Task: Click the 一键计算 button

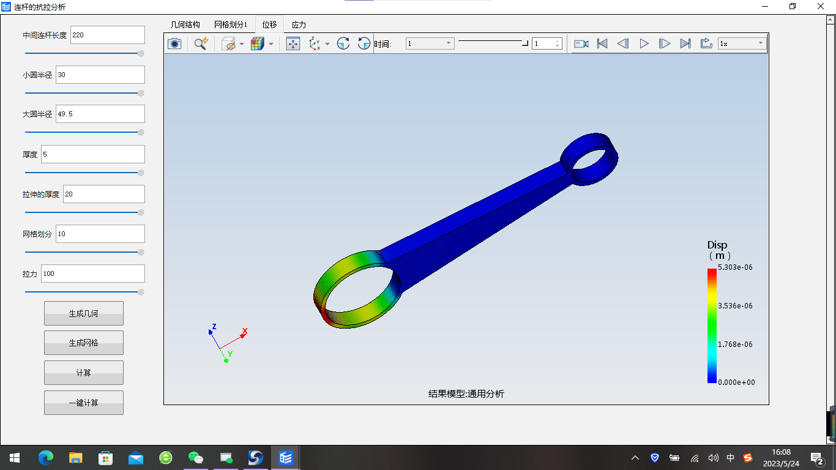Action: pos(84,403)
